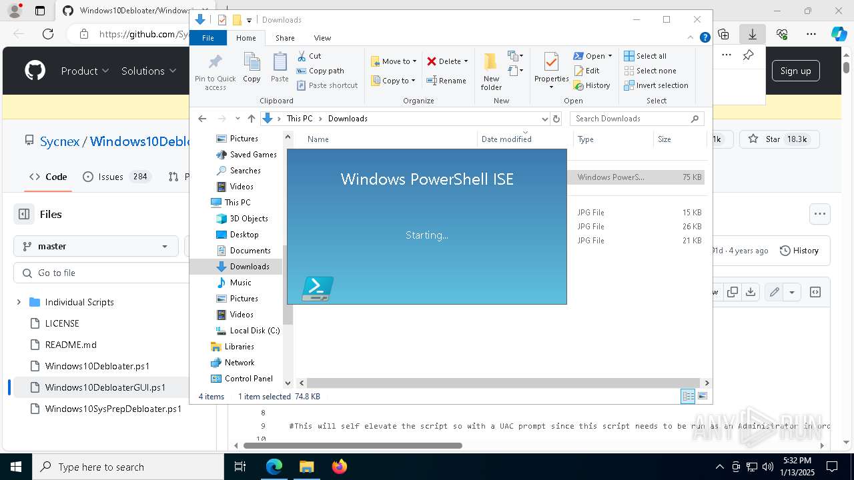Create a New folder from ribbon
The height and width of the screenshot is (480, 854).
[x=491, y=72]
